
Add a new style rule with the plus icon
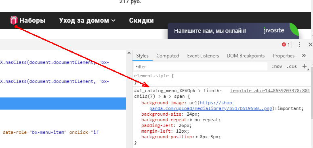(305, 66)
